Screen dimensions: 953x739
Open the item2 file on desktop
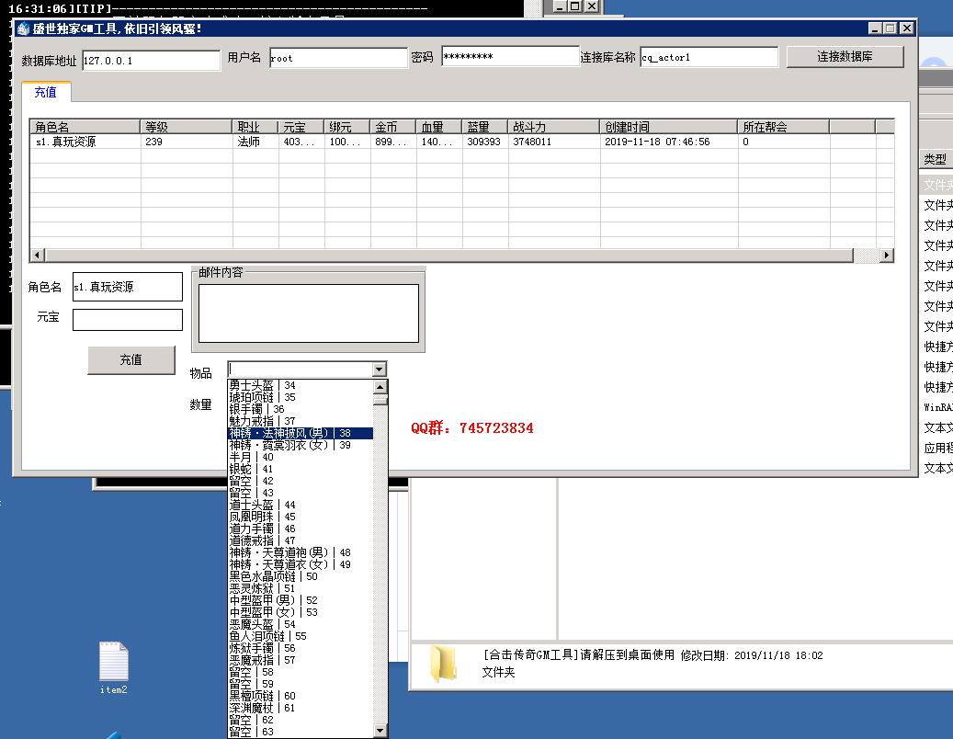point(113,663)
